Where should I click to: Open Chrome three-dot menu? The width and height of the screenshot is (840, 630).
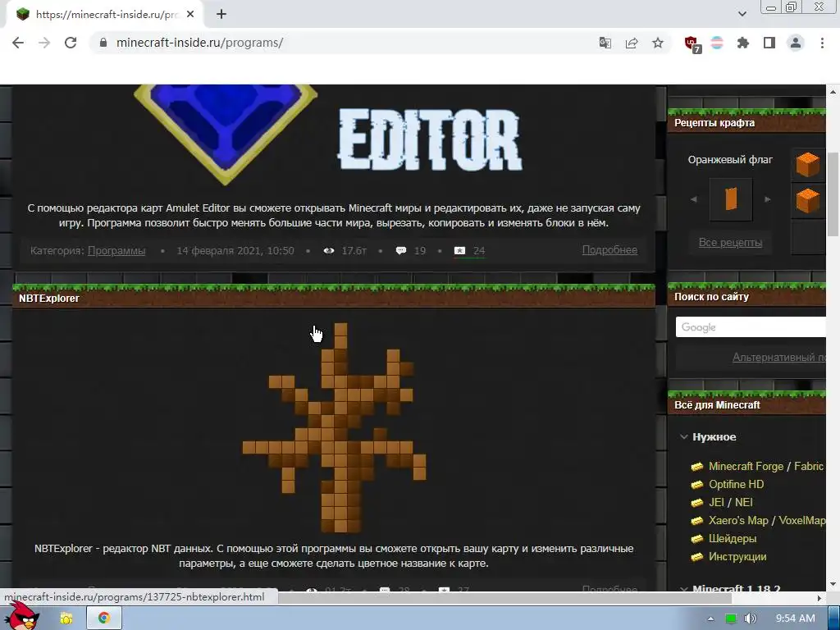point(822,43)
